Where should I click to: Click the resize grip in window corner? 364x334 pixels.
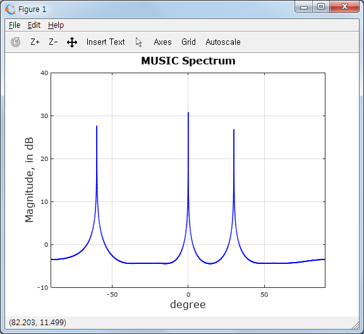pos(355,325)
